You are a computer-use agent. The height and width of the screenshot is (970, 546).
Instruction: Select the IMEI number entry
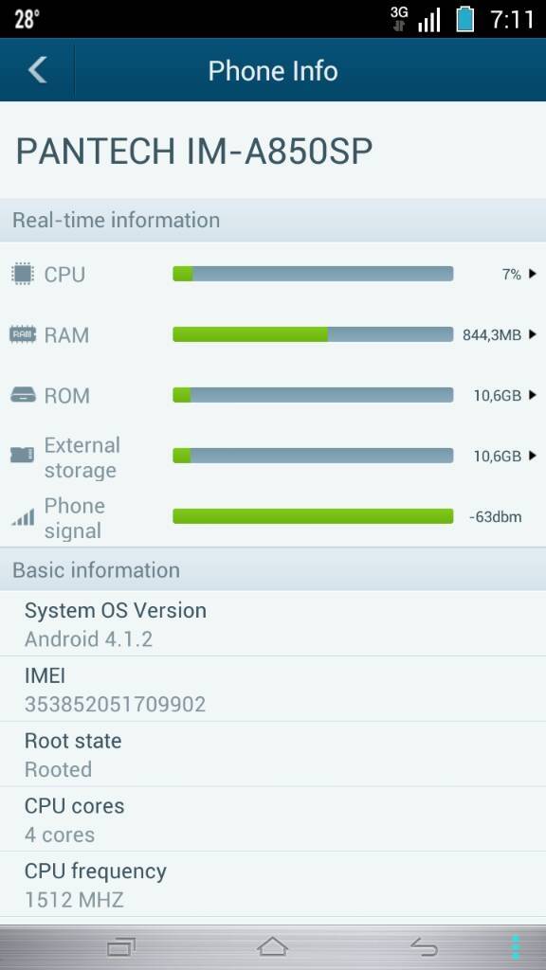(273, 690)
